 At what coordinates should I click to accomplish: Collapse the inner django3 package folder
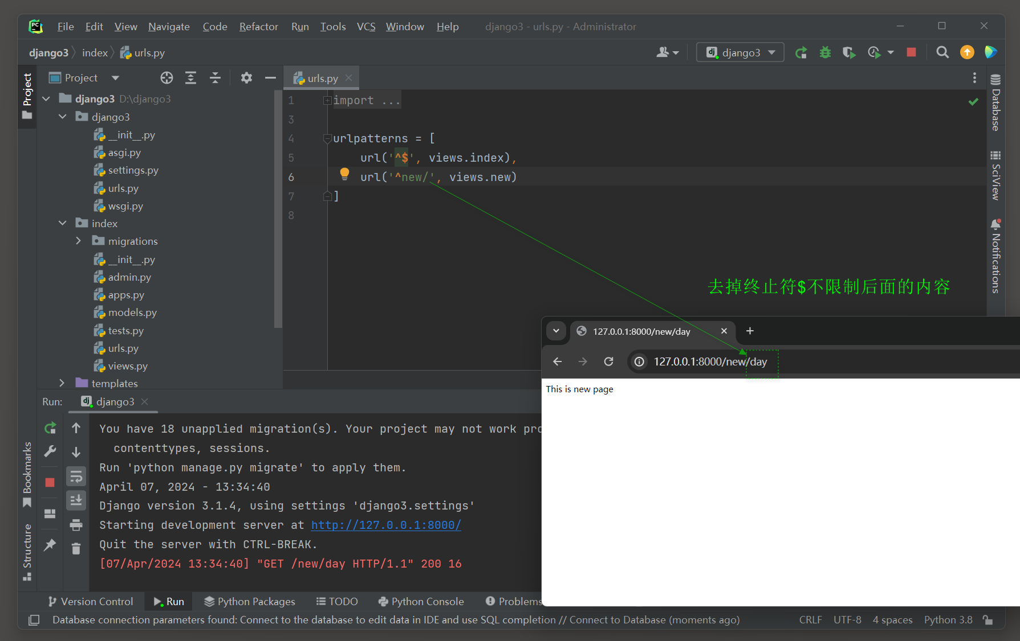(x=63, y=117)
